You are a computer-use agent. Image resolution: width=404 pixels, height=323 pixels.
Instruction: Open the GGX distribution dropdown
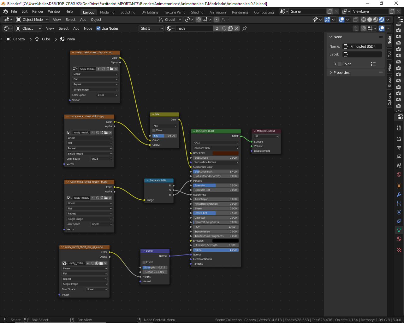(x=216, y=143)
